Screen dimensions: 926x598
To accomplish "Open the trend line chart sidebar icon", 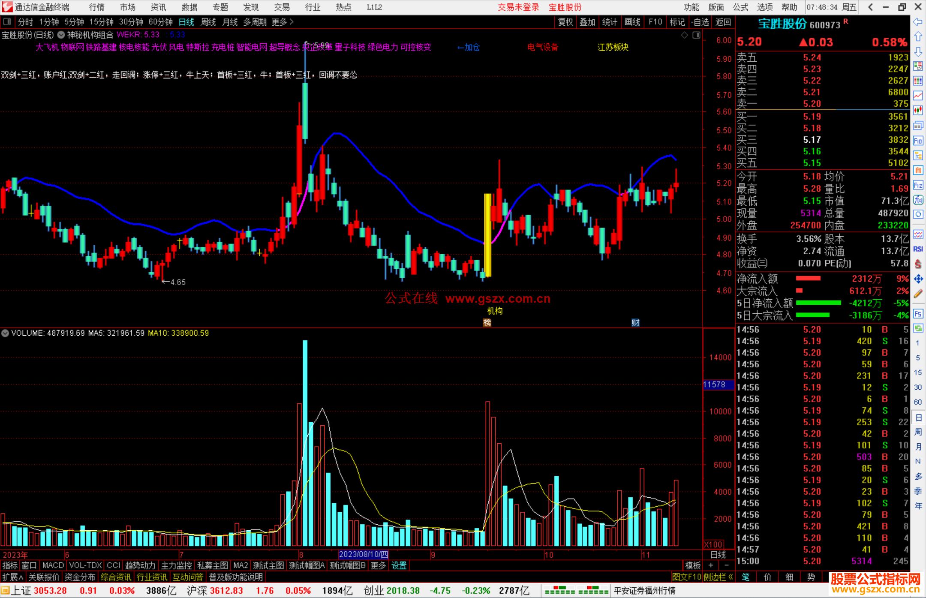I will (x=918, y=96).
